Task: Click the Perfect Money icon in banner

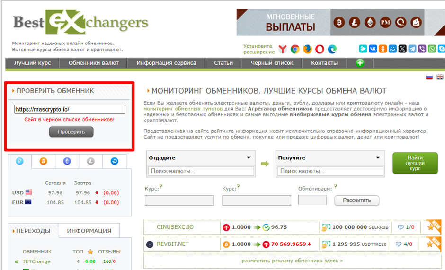Action: (385, 22)
